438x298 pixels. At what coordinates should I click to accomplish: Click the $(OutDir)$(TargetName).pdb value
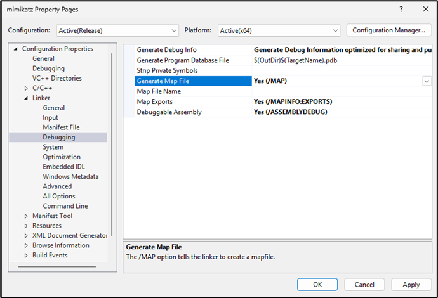295,60
